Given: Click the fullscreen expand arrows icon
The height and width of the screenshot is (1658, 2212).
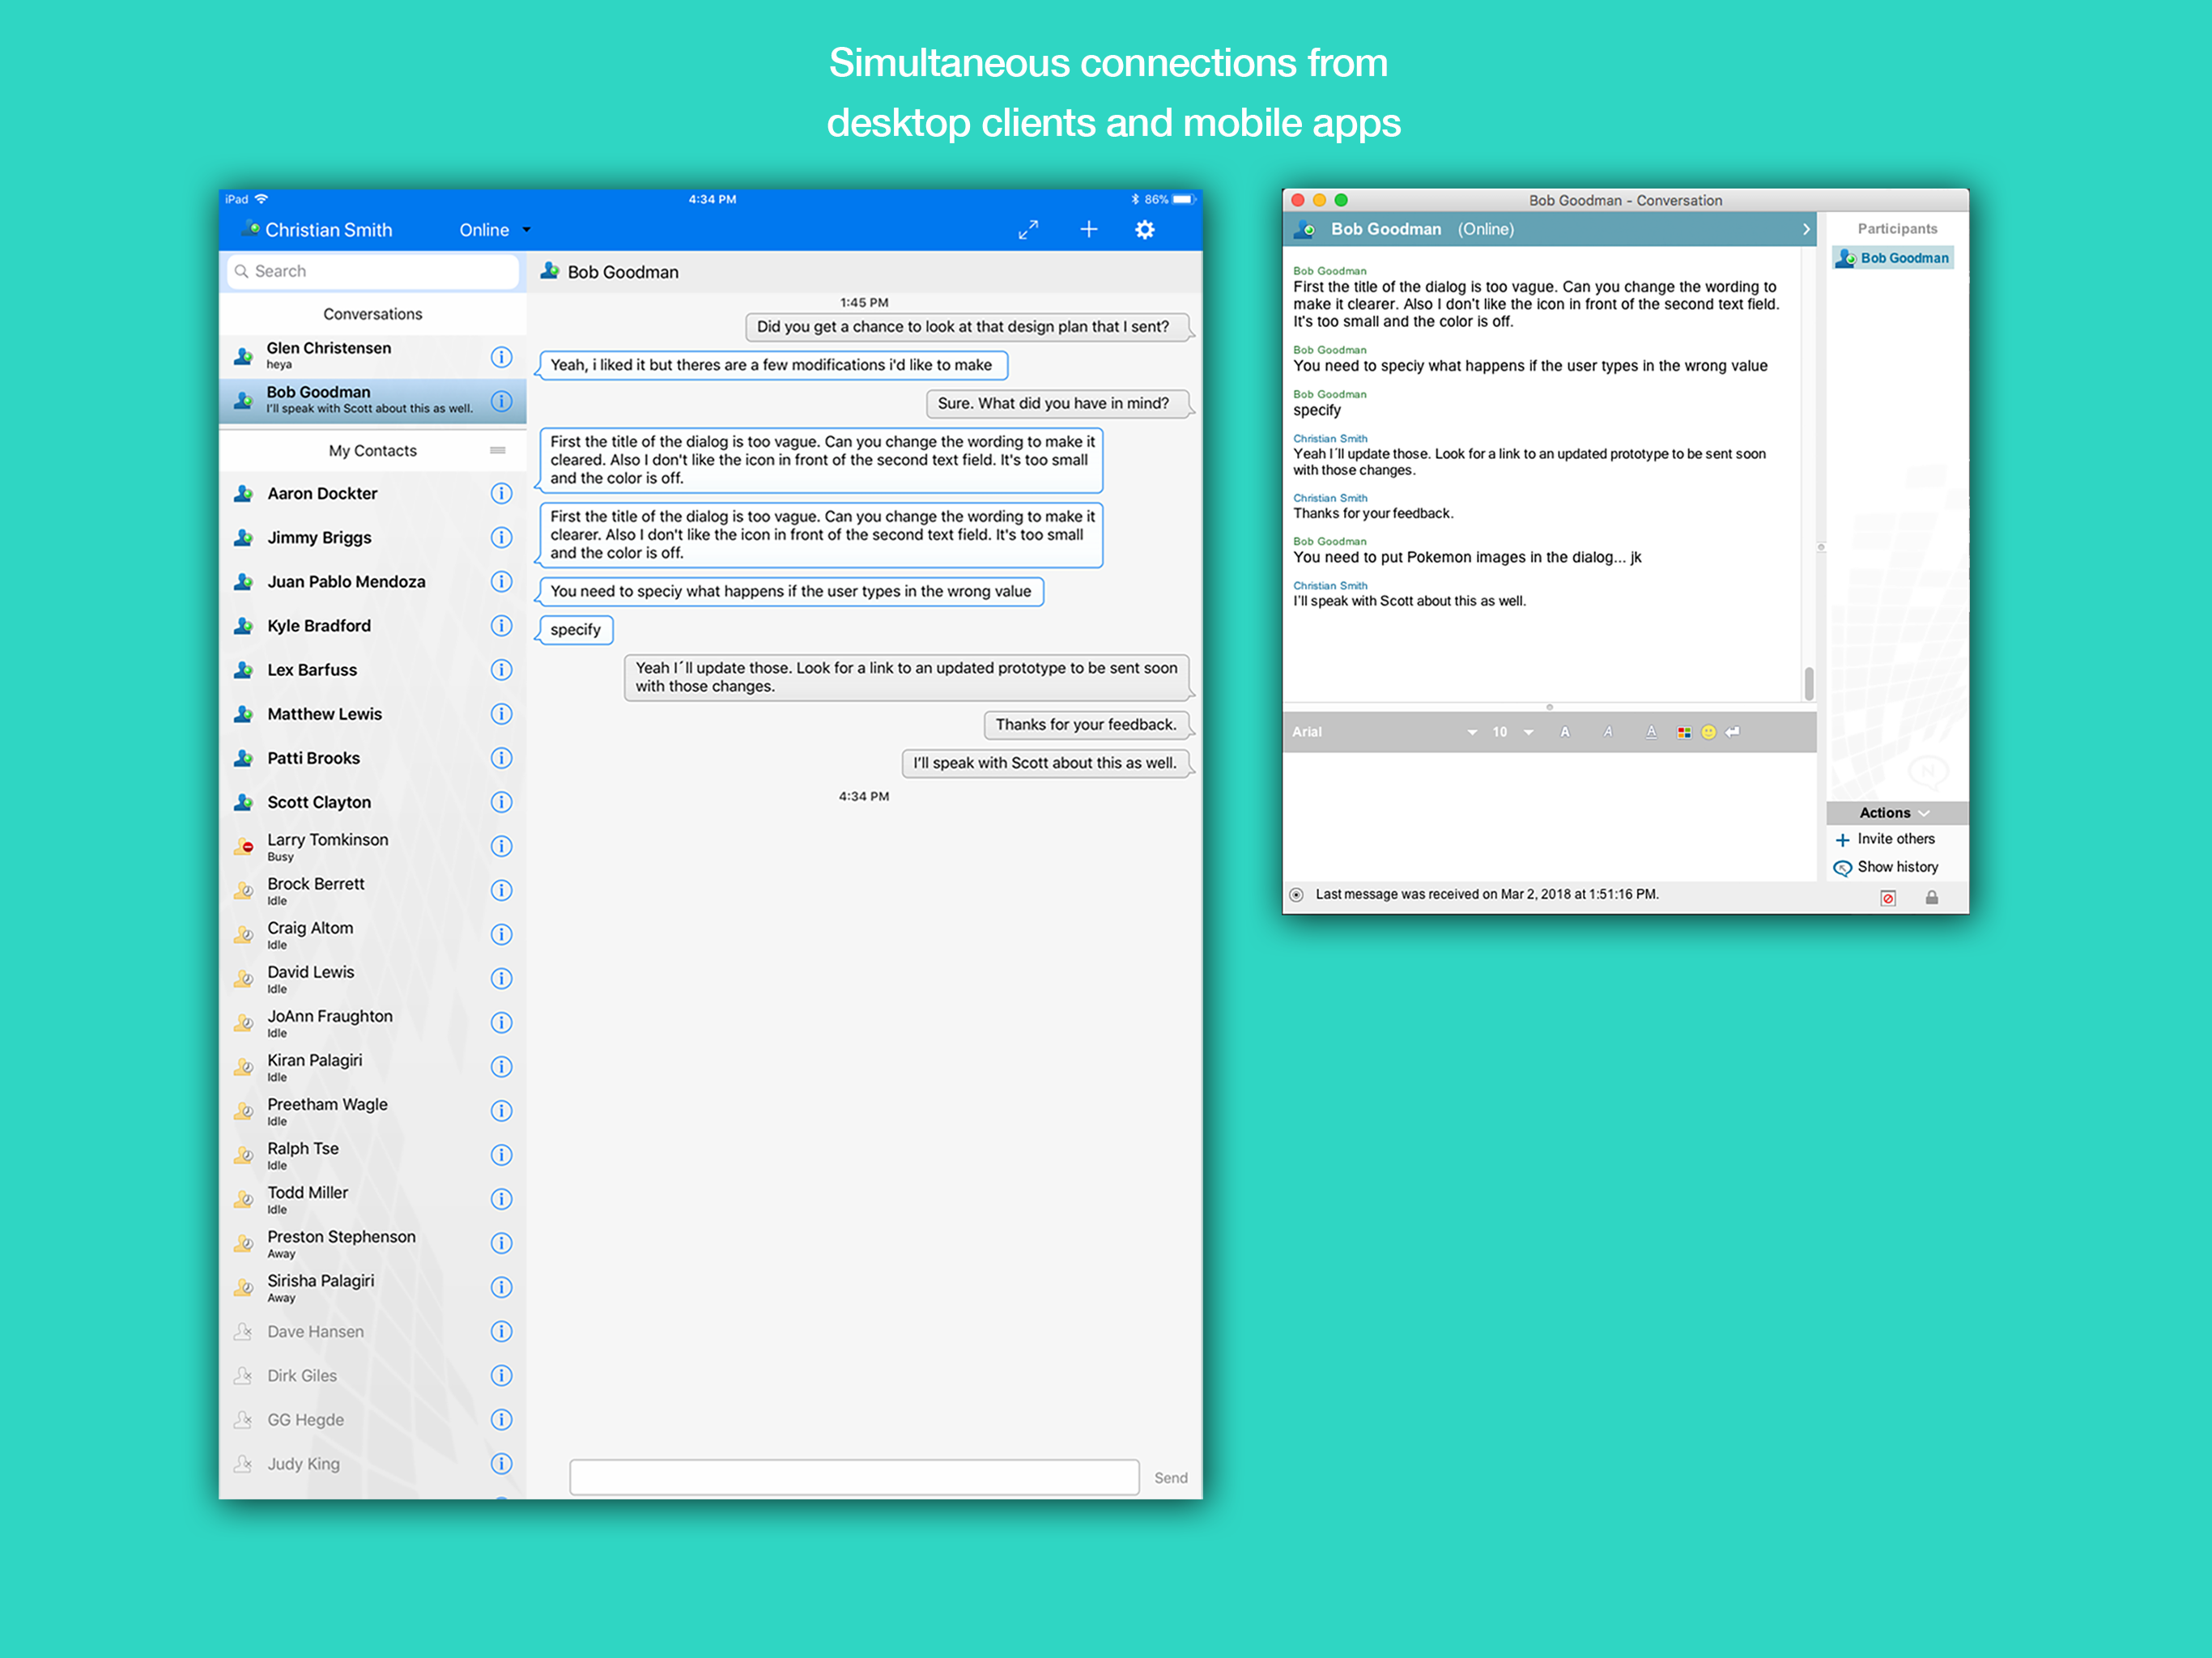Looking at the screenshot, I should pyautogui.click(x=1028, y=230).
